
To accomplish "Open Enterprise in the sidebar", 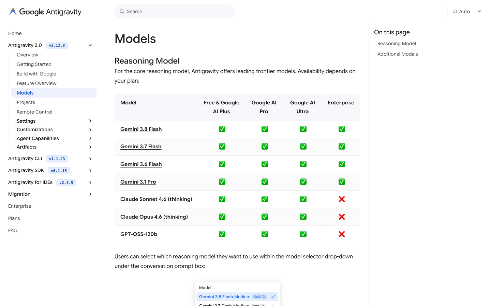I will 20,206.
